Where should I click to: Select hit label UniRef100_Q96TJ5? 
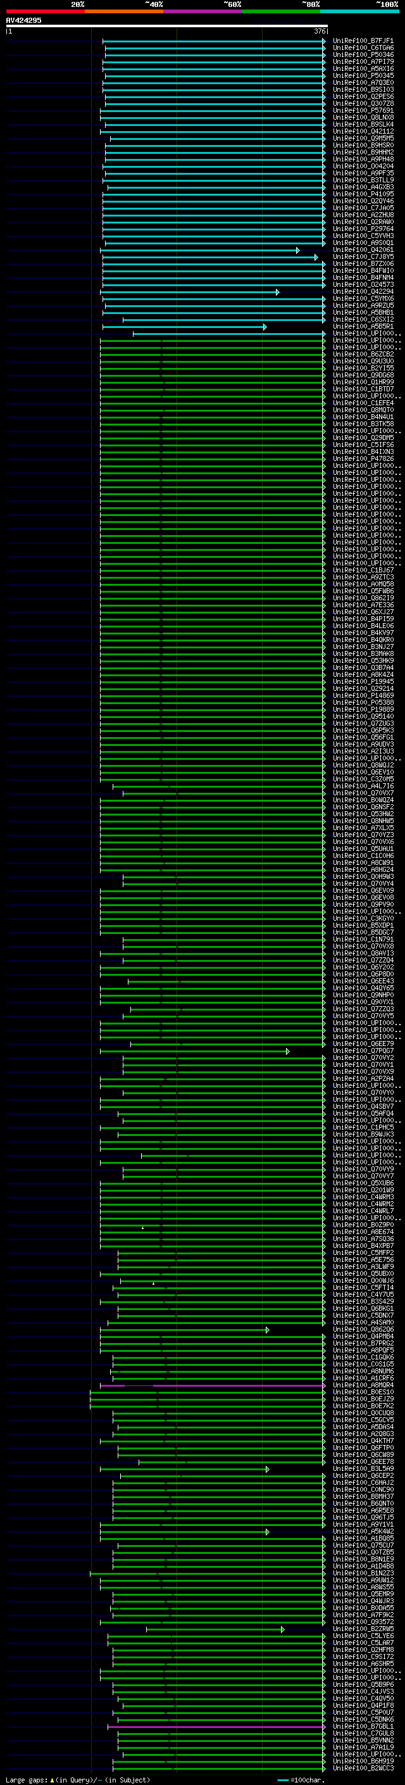click(363, 1518)
